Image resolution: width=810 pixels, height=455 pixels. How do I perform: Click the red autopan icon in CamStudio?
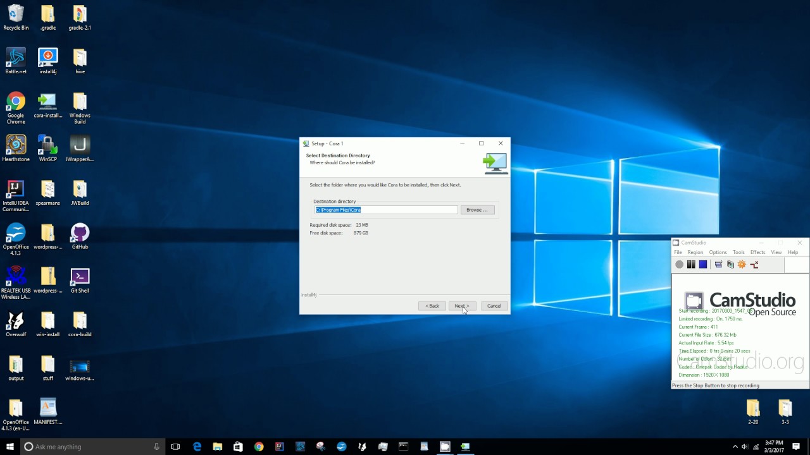tap(754, 265)
